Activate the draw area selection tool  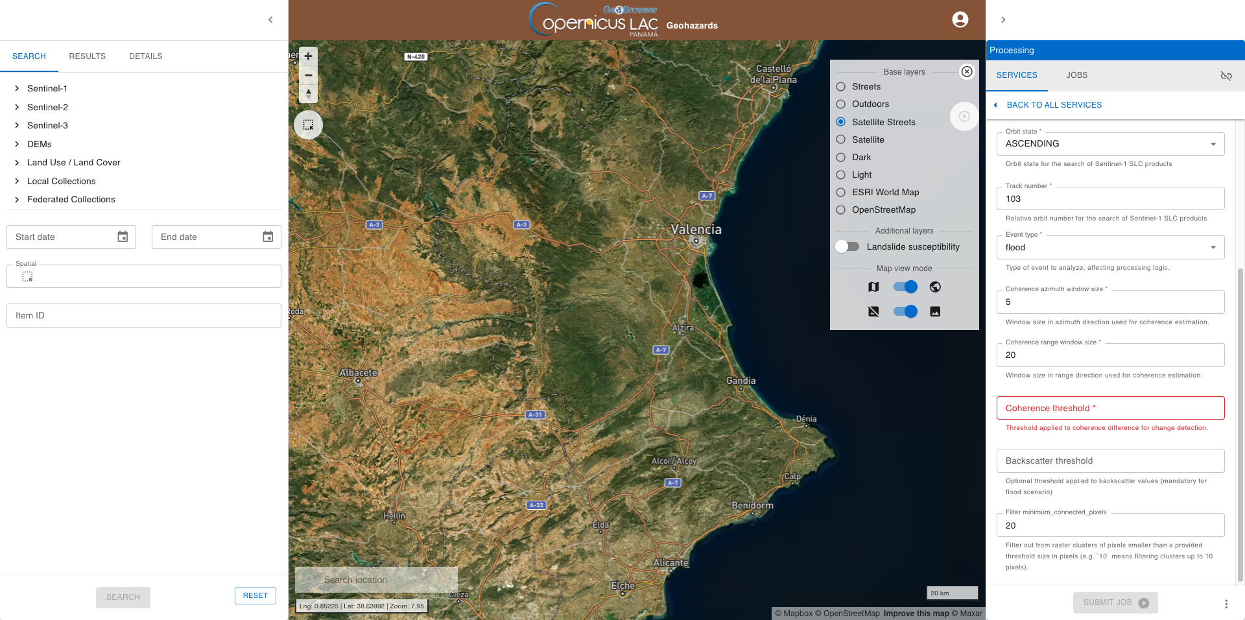tap(308, 125)
